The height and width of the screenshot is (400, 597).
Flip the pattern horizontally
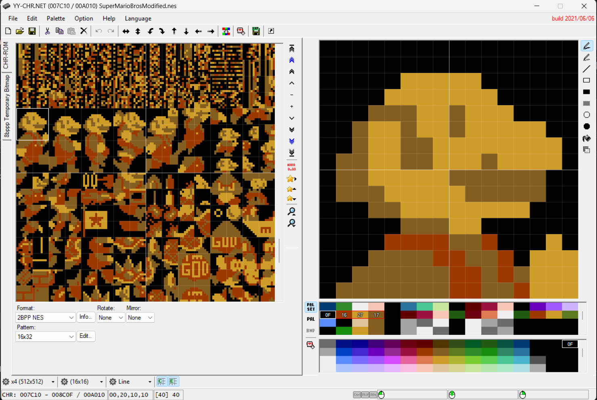pyautogui.click(x=126, y=31)
